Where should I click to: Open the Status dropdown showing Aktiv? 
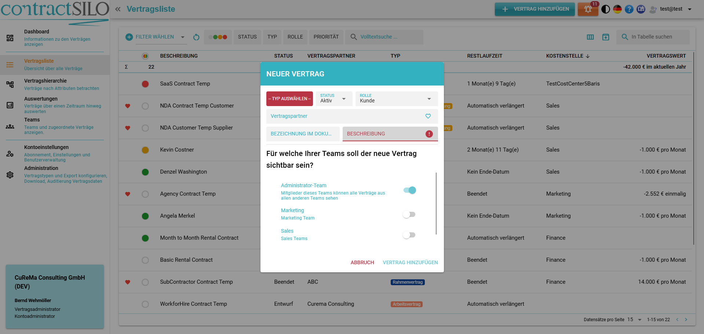point(333,99)
